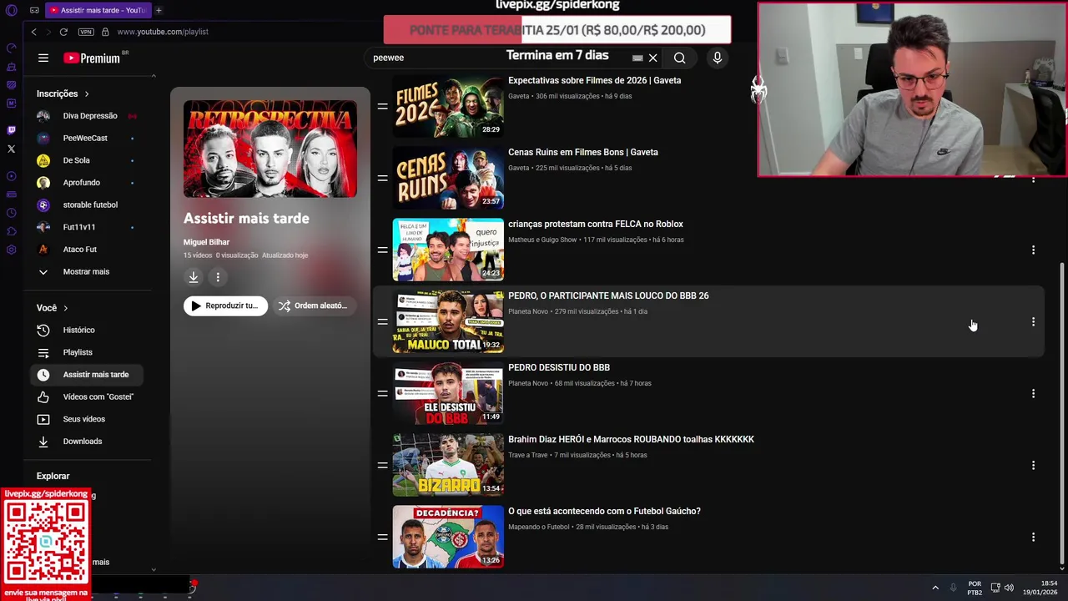Open options for Brahim Diaz video
Viewport: 1068px width, 601px height.
click(1033, 465)
